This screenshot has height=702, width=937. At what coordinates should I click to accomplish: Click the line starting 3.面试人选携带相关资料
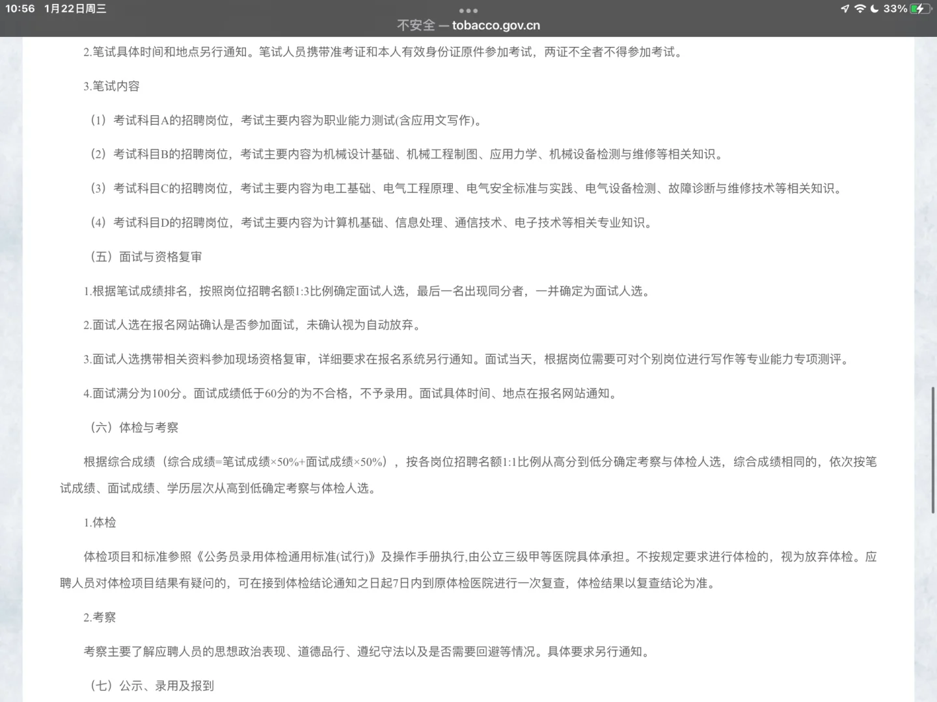pyautogui.click(x=467, y=359)
